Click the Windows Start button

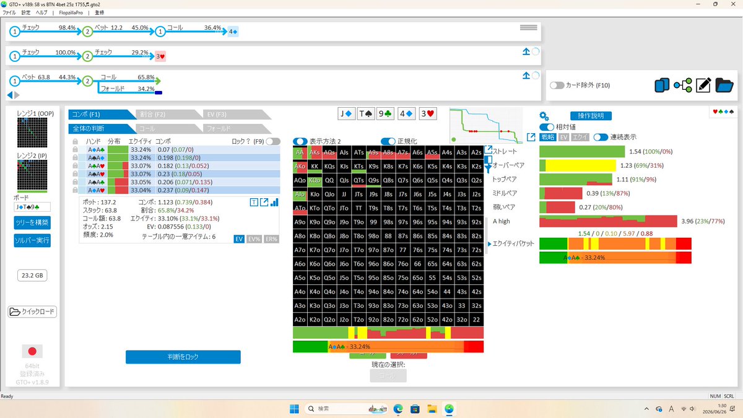(x=294, y=409)
